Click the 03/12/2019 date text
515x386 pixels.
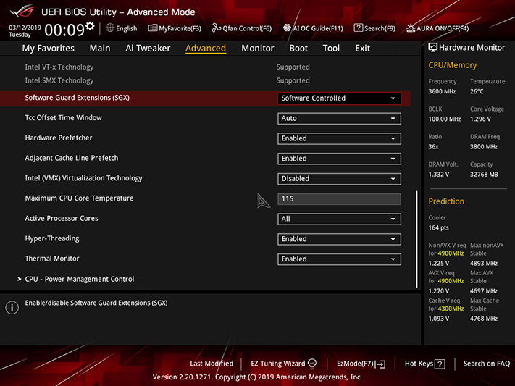tap(25, 28)
